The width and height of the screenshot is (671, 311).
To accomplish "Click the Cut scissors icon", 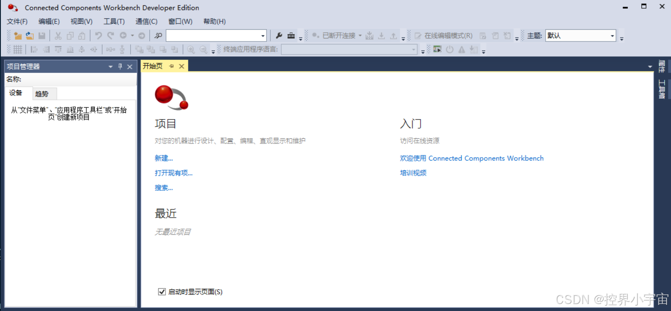I will pos(58,36).
